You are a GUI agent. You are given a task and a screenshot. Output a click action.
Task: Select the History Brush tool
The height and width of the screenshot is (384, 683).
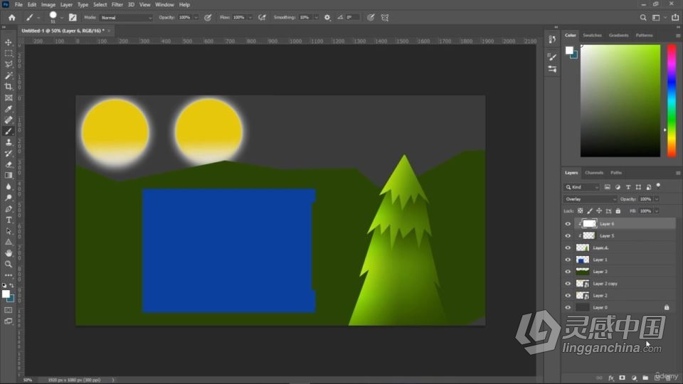(x=9, y=154)
